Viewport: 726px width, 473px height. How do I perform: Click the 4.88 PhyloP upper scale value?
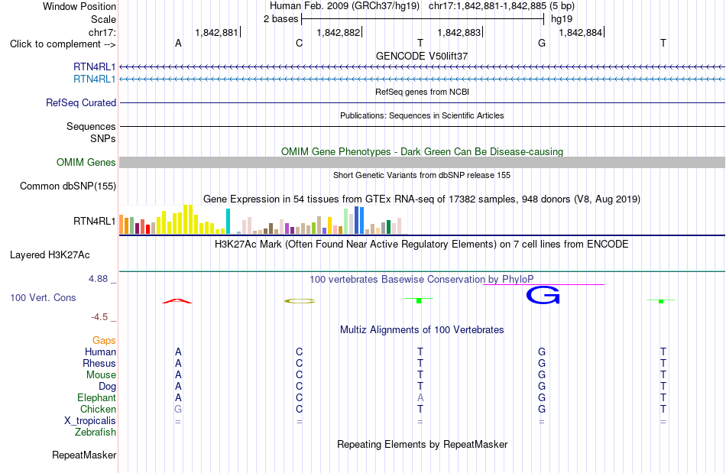click(x=98, y=279)
